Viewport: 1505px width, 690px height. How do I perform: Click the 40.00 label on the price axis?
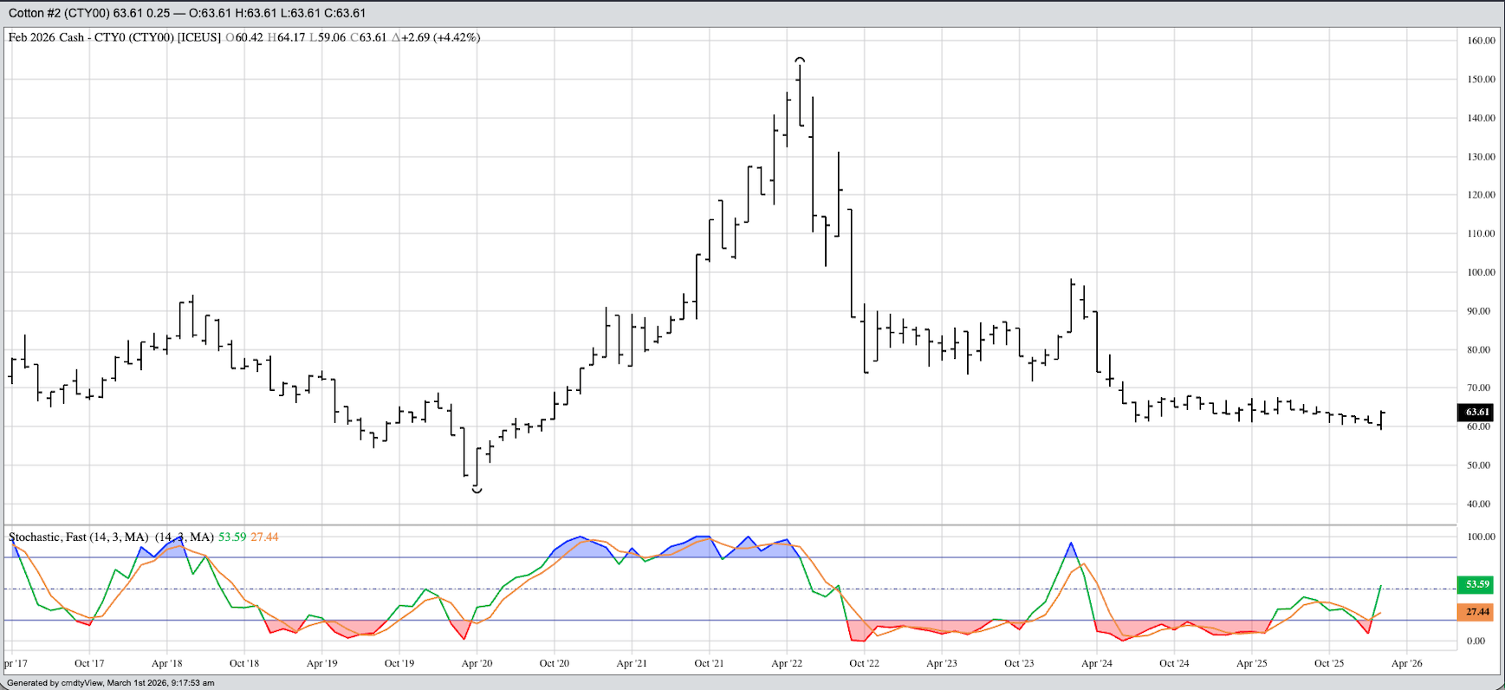coord(1481,504)
